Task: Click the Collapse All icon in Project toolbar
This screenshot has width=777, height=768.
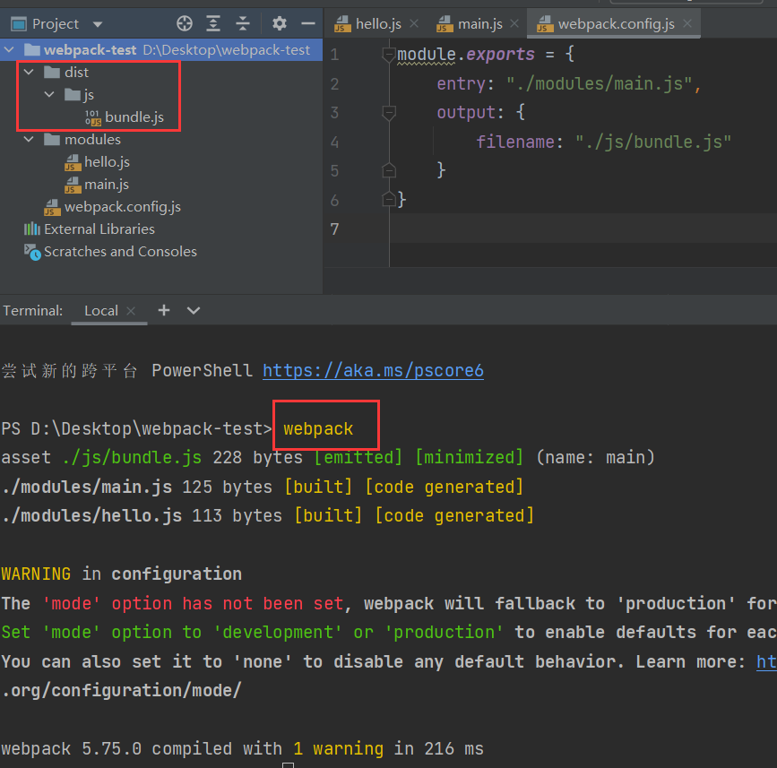Action: click(x=242, y=23)
